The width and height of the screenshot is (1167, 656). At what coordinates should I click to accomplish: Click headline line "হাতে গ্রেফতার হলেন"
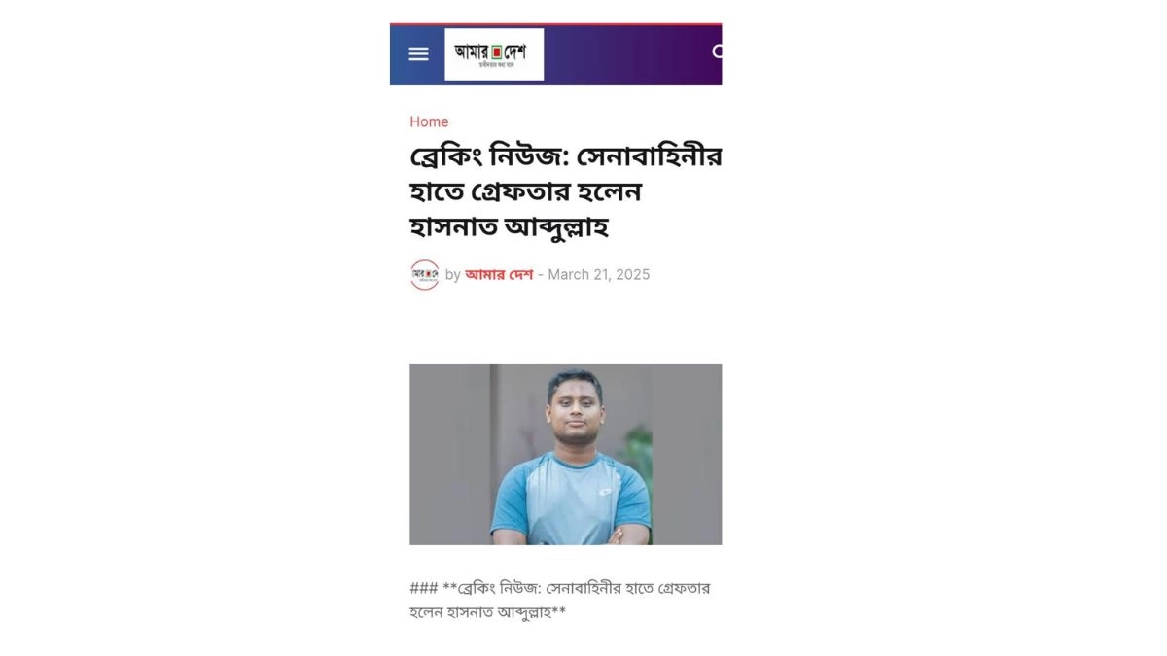coord(525,192)
